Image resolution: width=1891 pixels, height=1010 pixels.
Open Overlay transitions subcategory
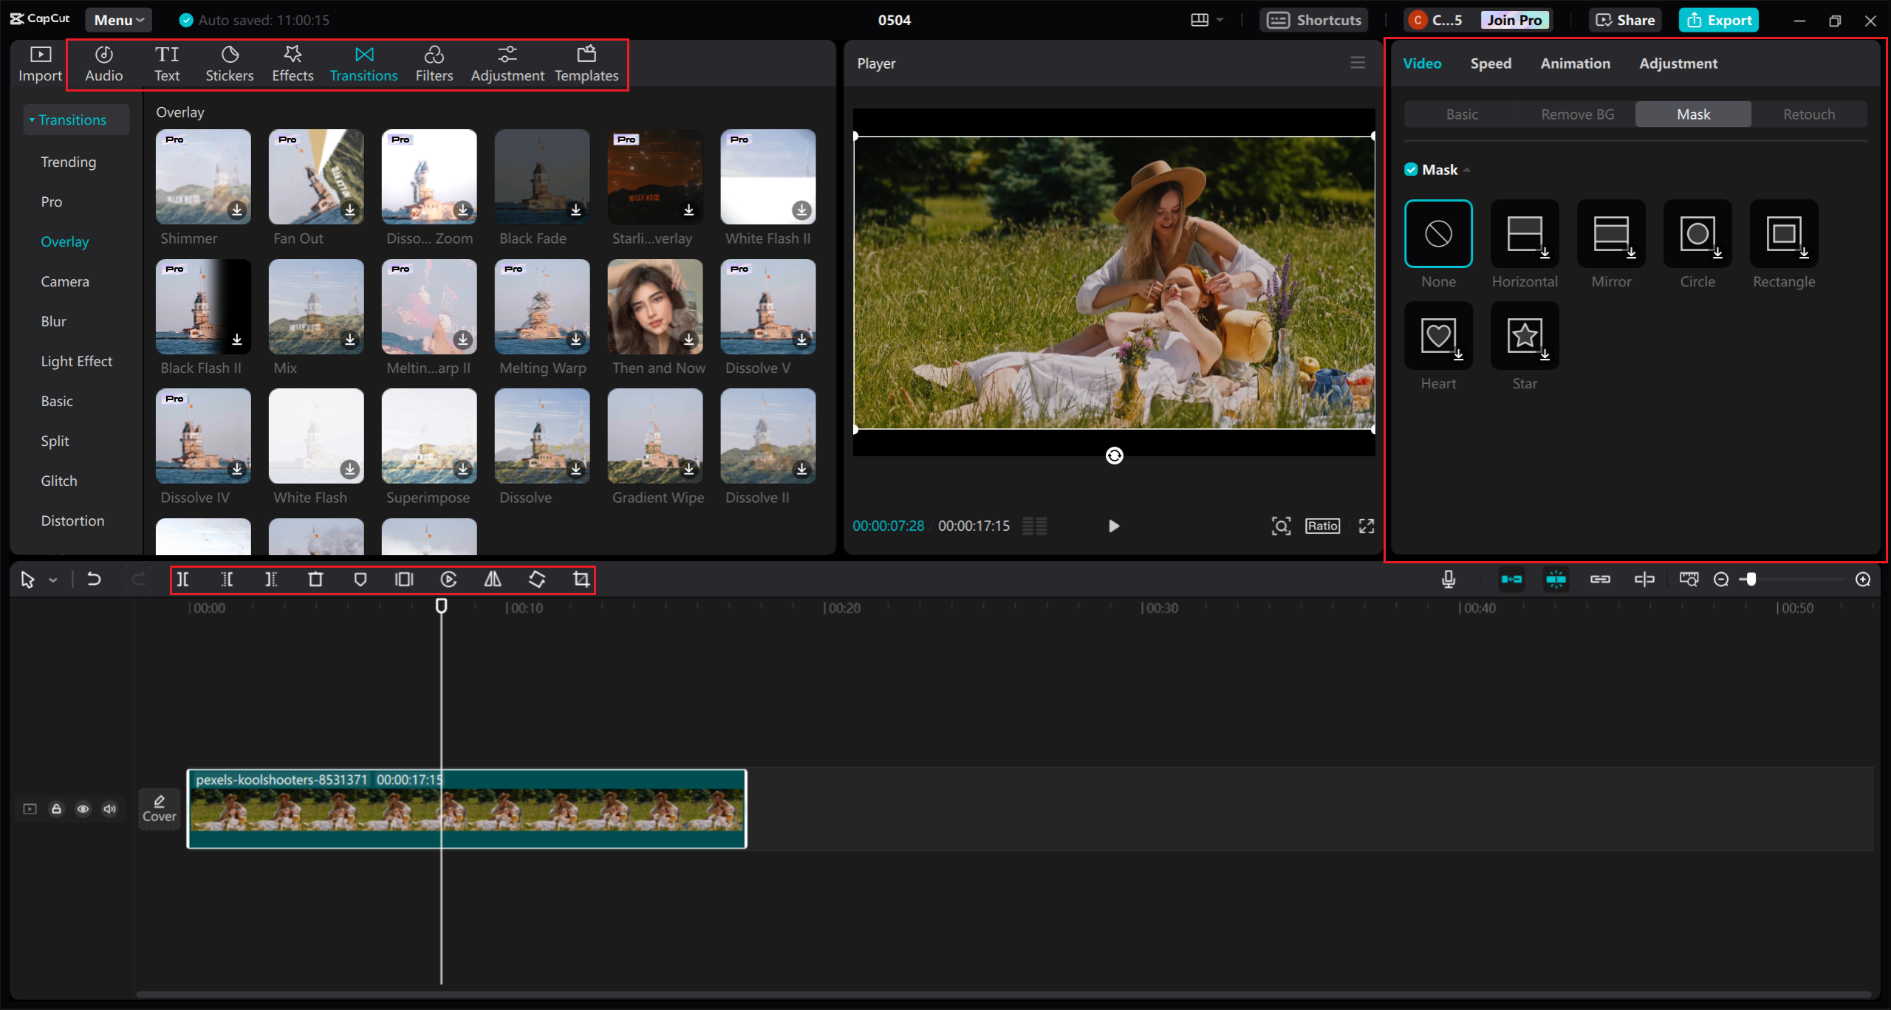tap(64, 241)
